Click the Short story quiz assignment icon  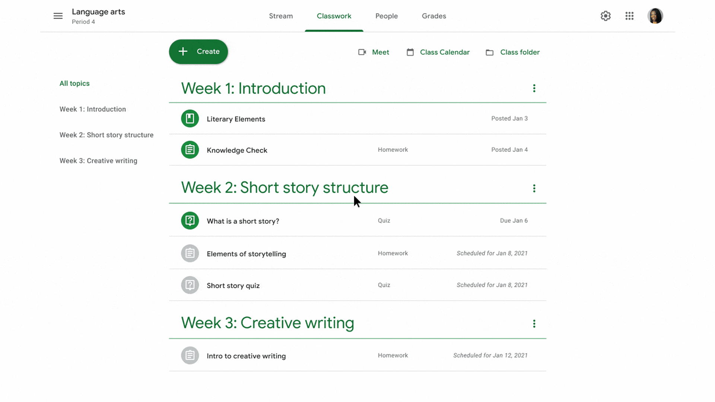191,285
